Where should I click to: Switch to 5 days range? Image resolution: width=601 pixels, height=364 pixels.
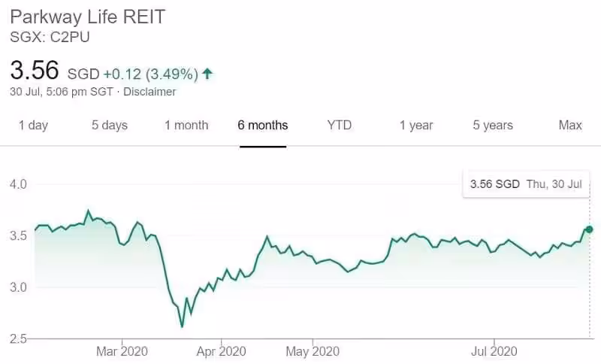110,125
